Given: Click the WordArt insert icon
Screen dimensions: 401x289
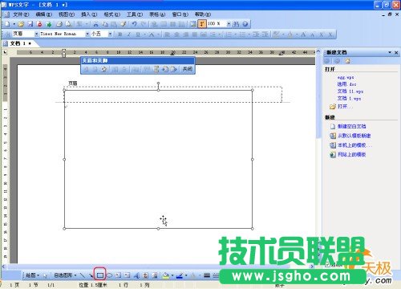Looking at the screenshot, I should tap(136, 275).
